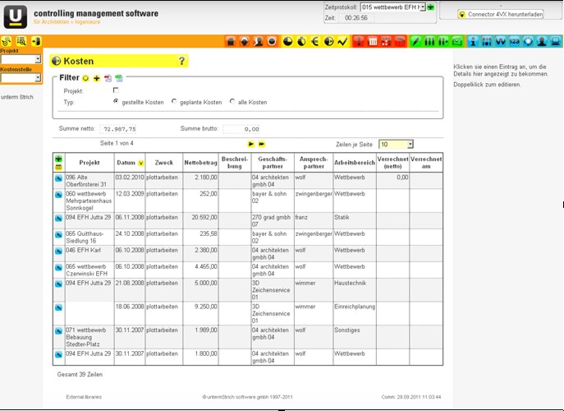
Task: Click 'Connector 4VX herunterladen' button
Action: (x=500, y=15)
